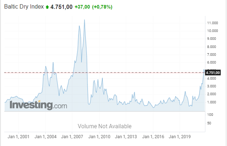The height and width of the screenshot is (146, 227).
Task: Click the Volume Not Available text
Action: [105, 126]
